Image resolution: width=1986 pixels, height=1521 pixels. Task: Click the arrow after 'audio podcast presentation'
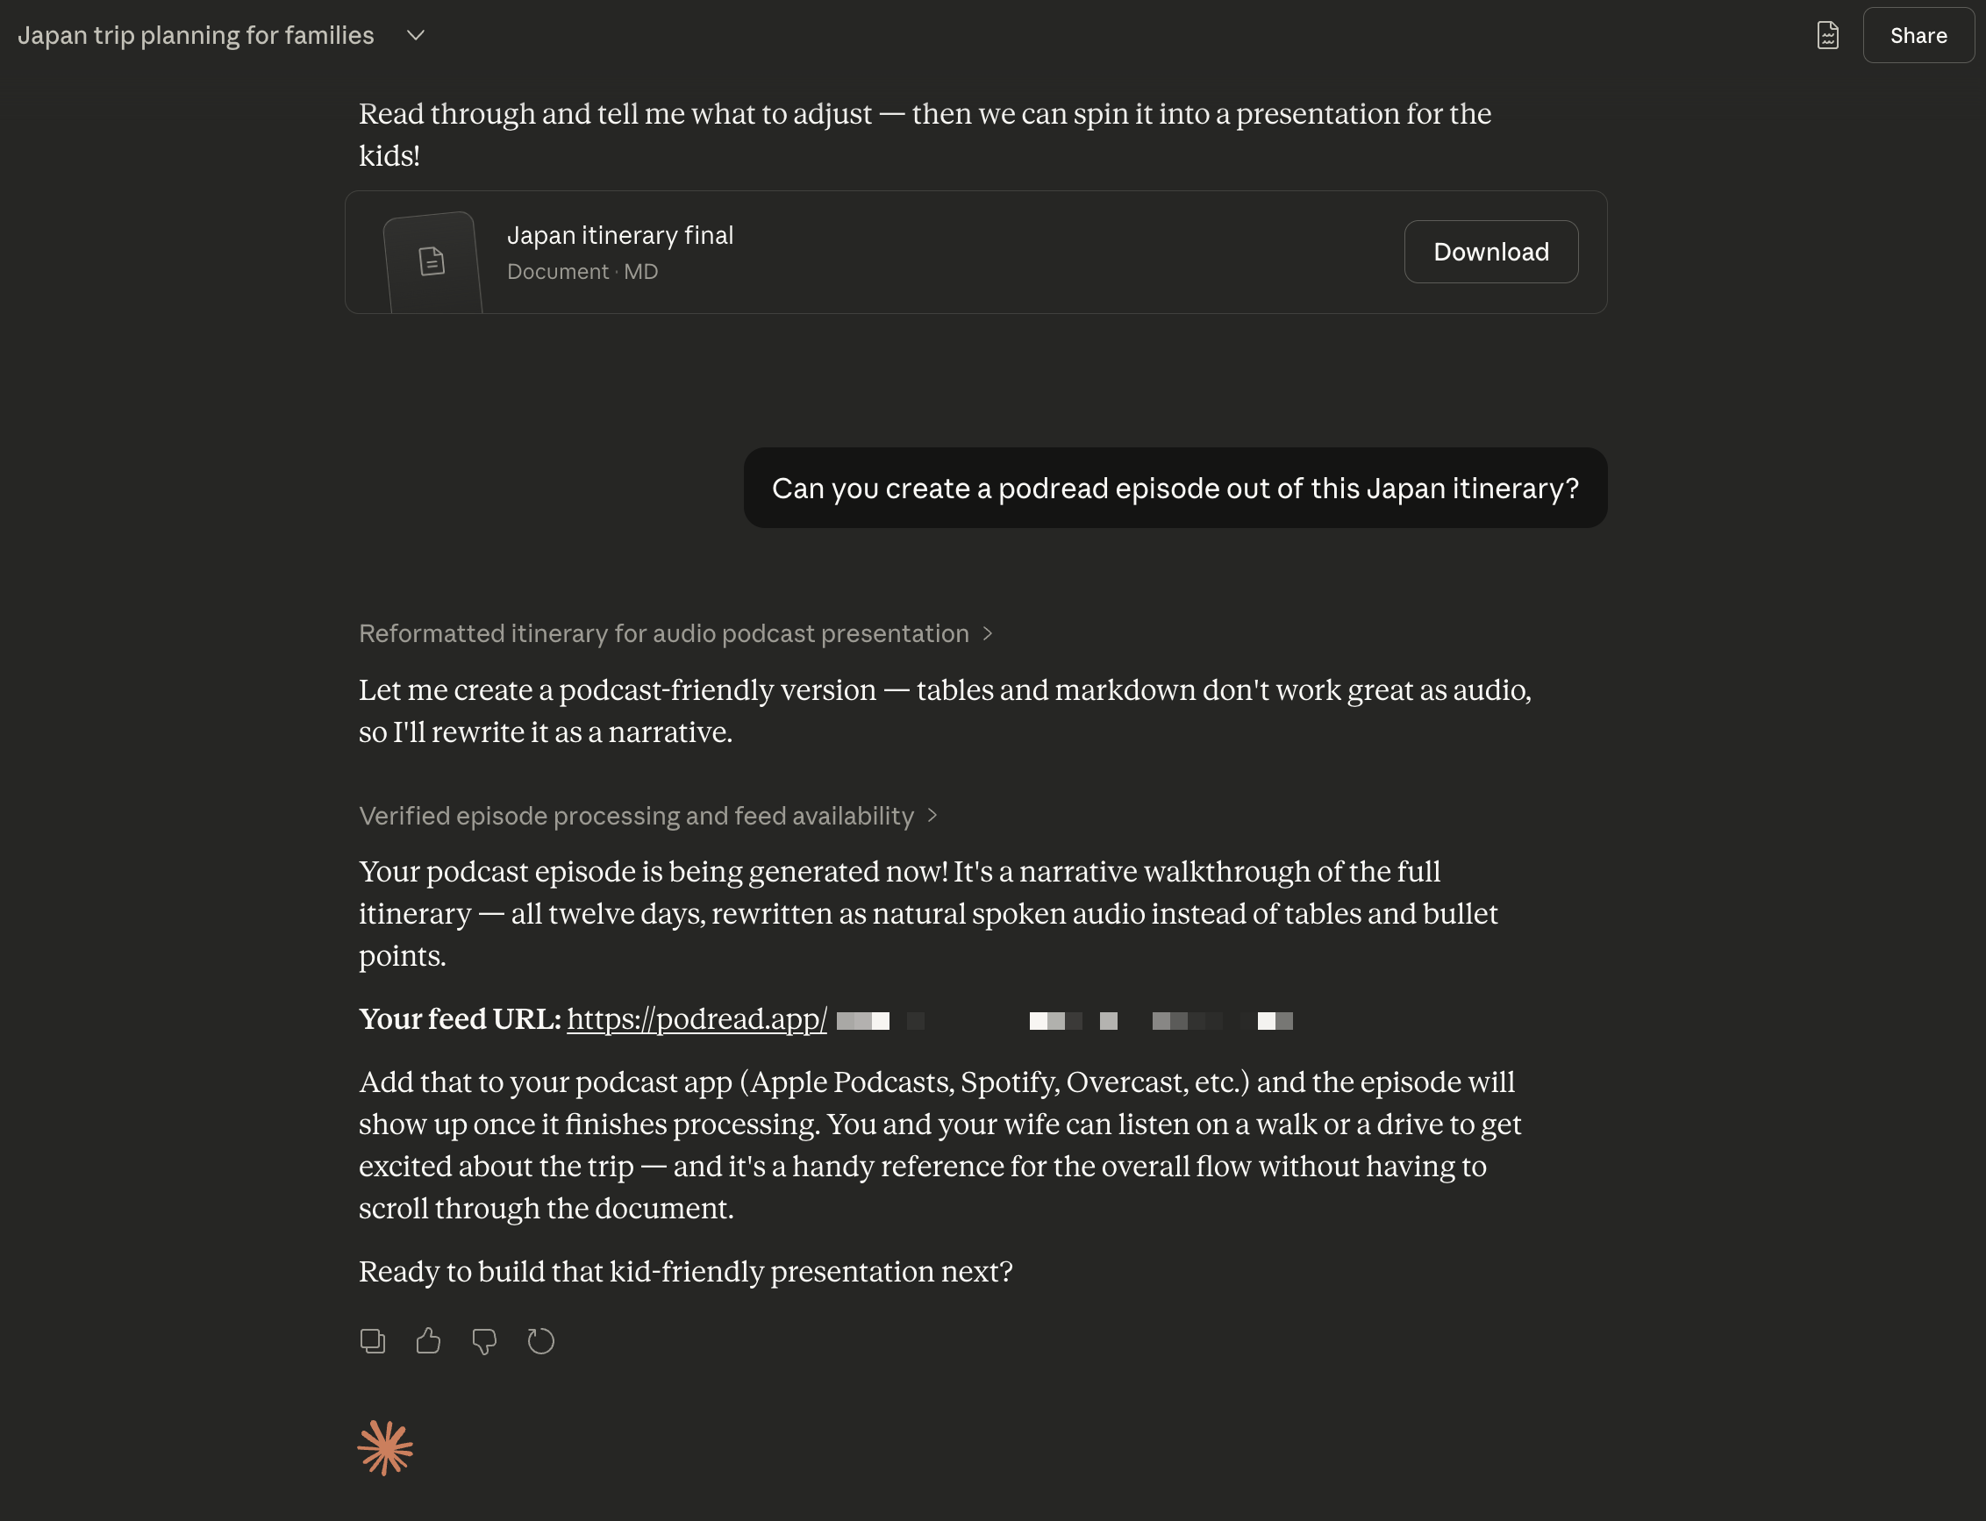(988, 633)
